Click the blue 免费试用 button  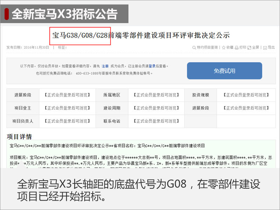(224, 71)
